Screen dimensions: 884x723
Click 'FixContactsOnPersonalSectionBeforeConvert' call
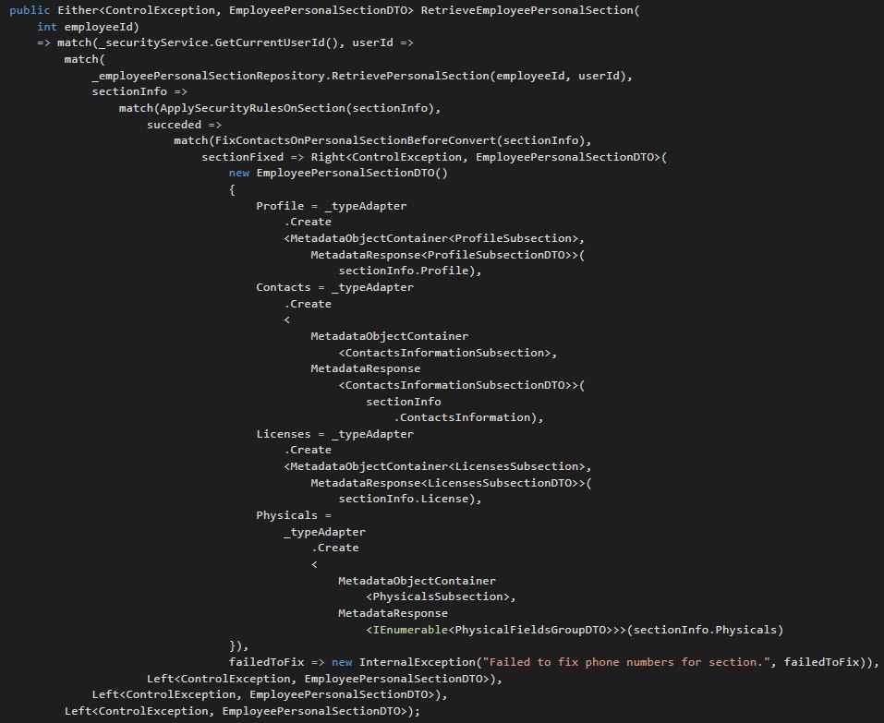tap(356, 140)
